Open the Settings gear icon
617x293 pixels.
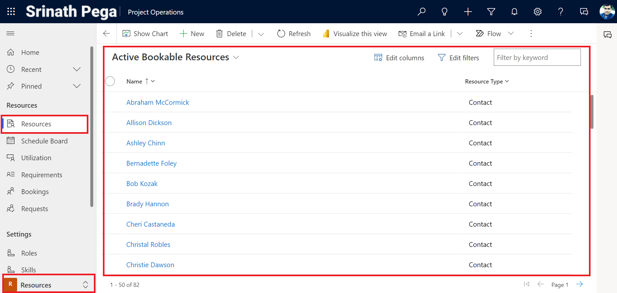coord(537,12)
